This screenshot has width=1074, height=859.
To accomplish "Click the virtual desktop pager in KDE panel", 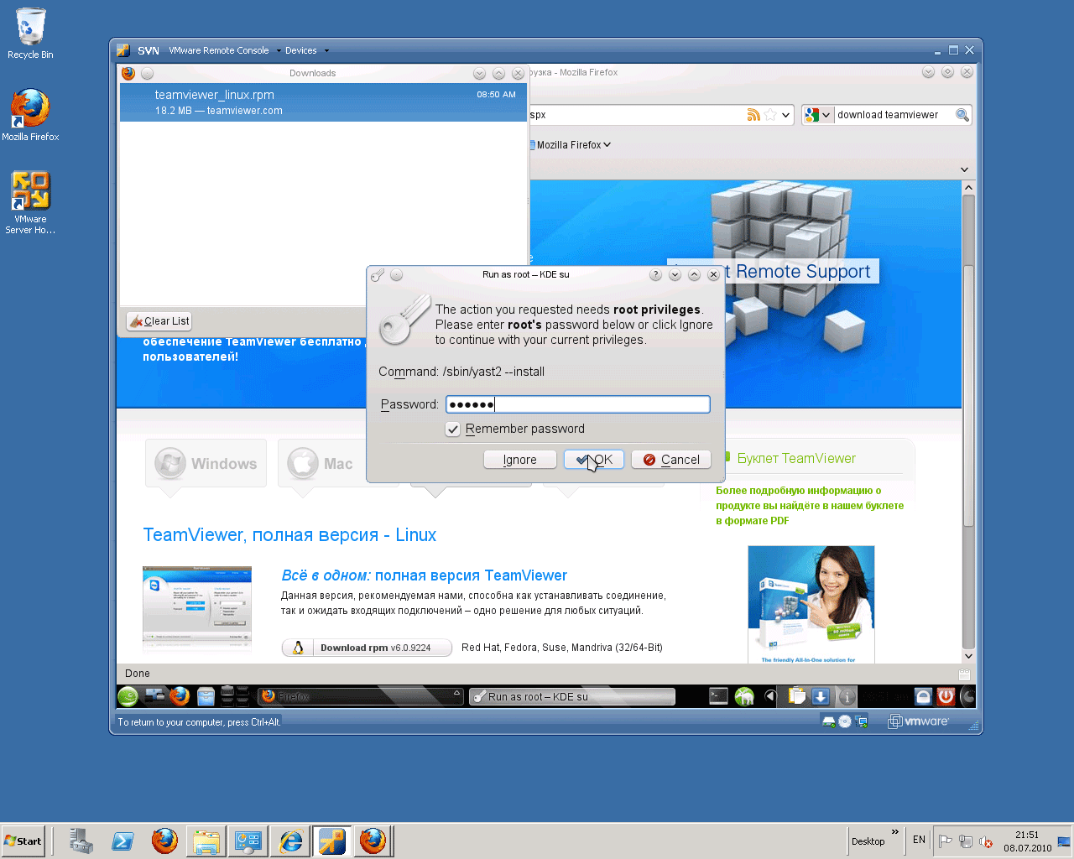I will click(235, 696).
